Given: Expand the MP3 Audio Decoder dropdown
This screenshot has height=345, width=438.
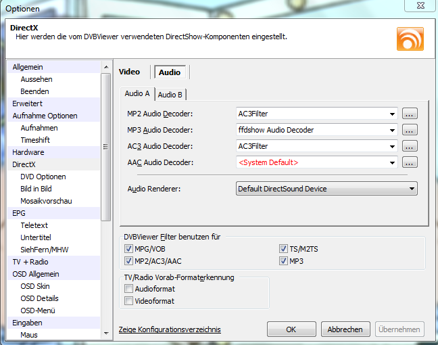Looking at the screenshot, I should (392, 131).
